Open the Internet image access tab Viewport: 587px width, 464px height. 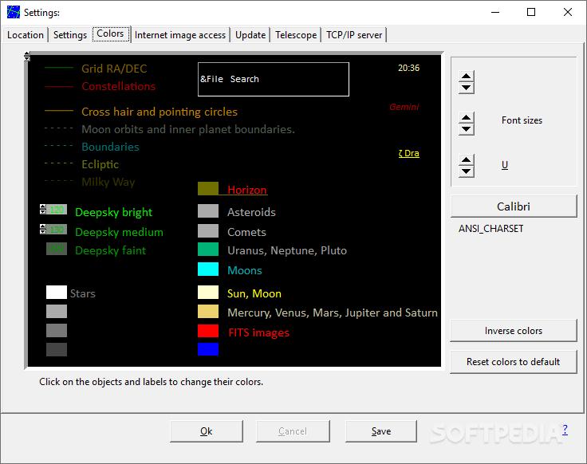[180, 35]
